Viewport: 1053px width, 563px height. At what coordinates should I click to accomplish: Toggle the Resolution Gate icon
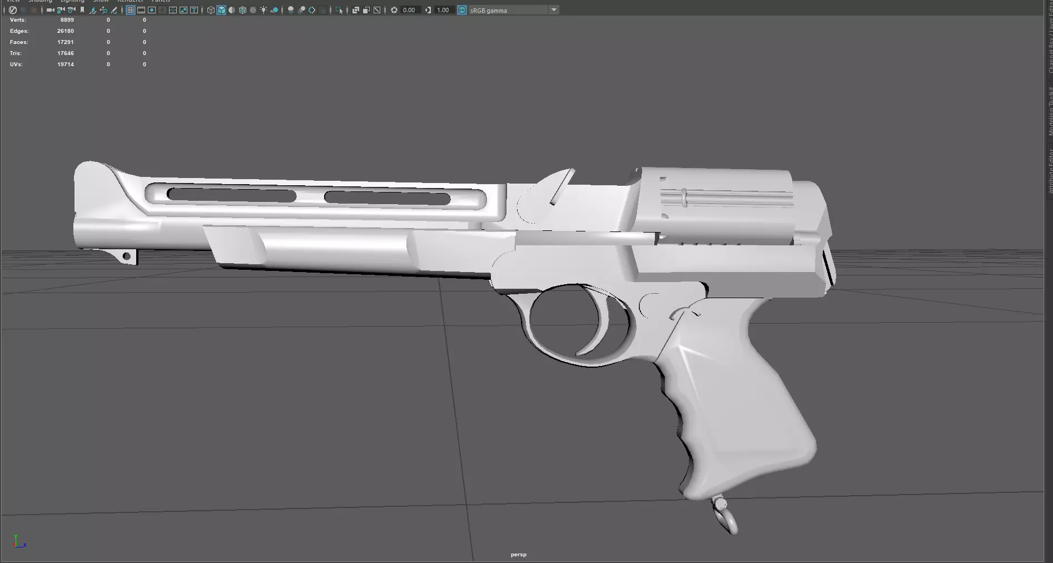click(152, 10)
